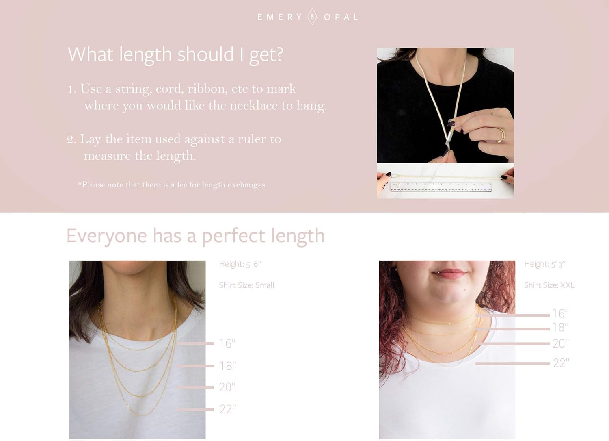Click the 18" label beside right model
Image resolution: width=609 pixels, height=441 pixels.
(560, 327)
